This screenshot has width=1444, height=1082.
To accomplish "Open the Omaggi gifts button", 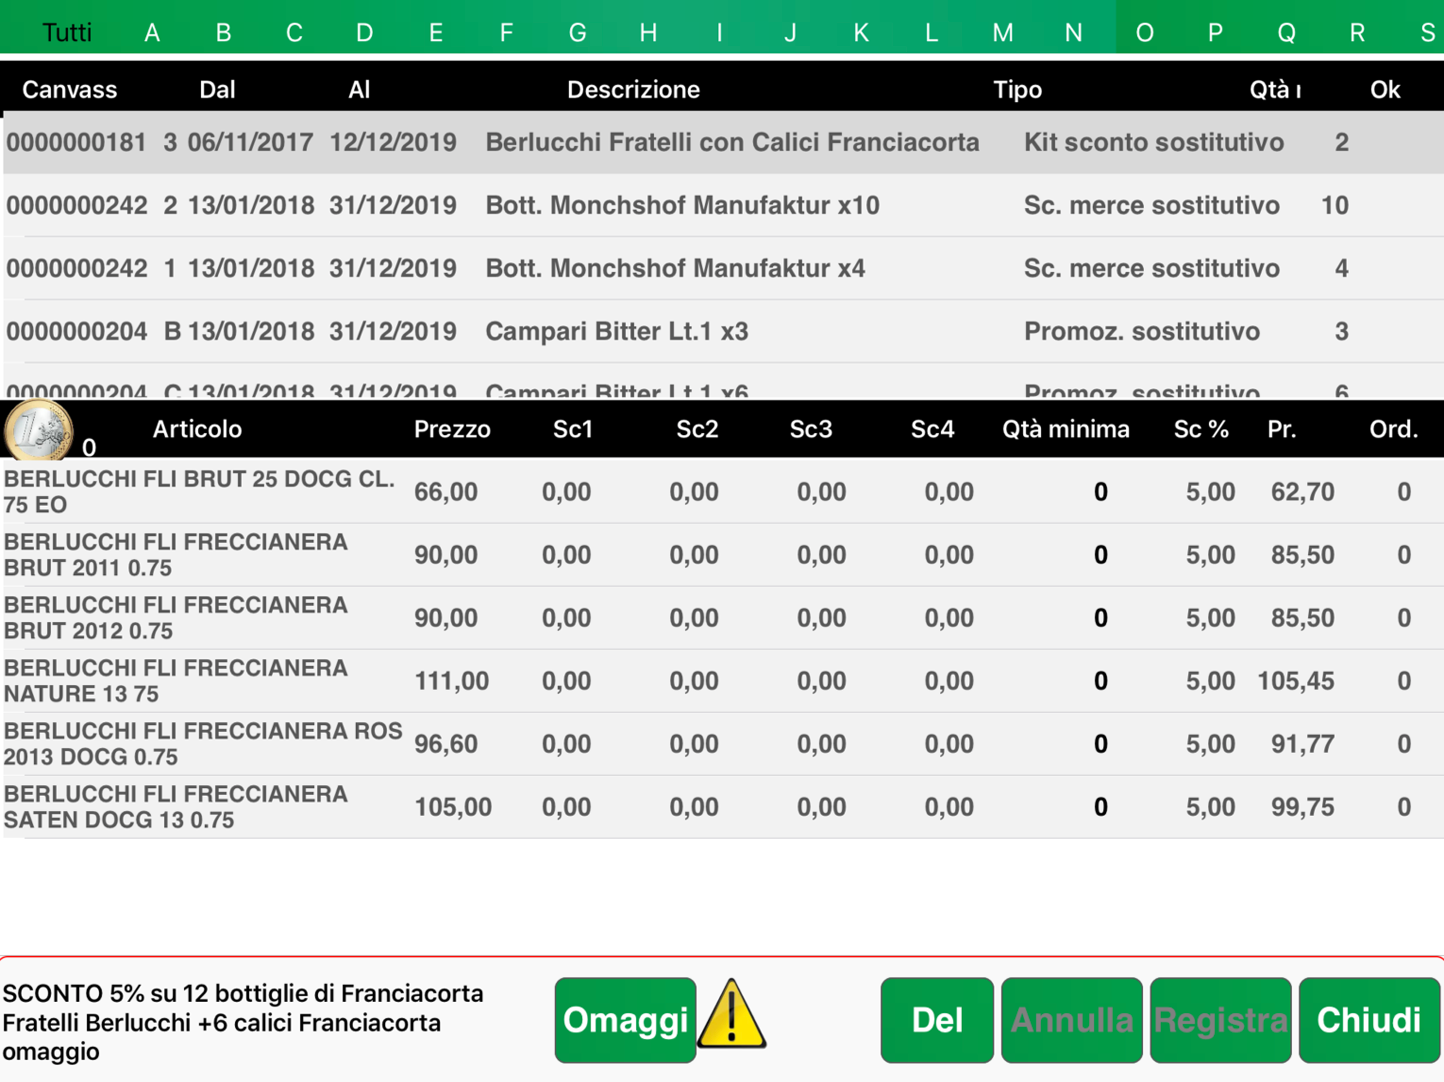I will [625, 1020].
